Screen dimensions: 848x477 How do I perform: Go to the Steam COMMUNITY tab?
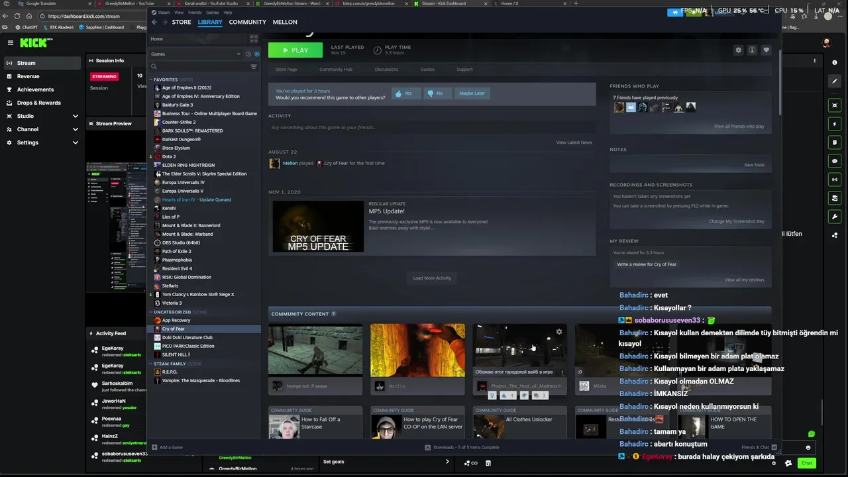click(x=247, y=22)
